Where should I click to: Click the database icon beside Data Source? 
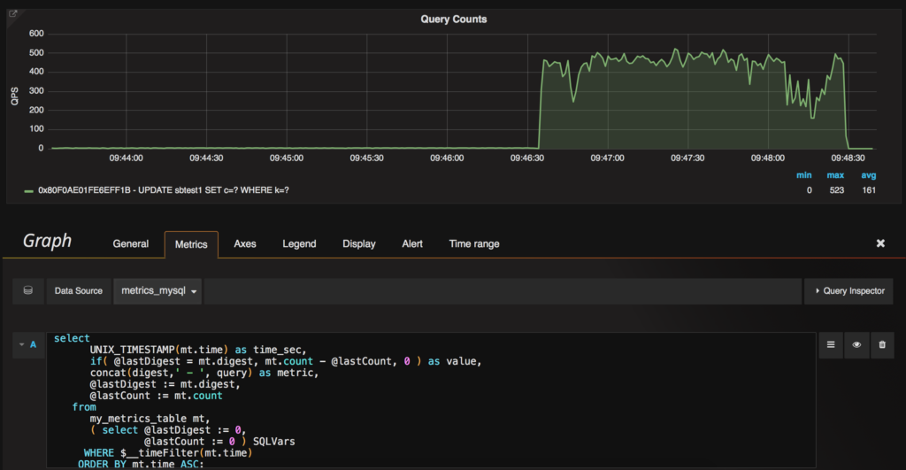(27, 290)
